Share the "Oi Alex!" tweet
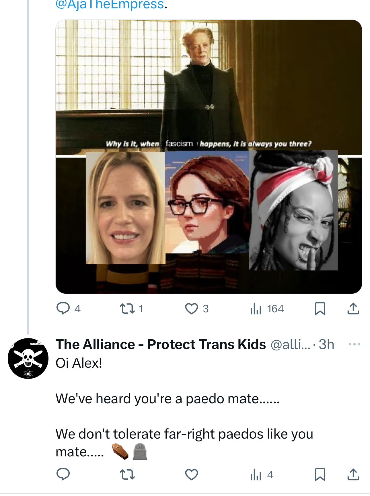This screenshot has width=370, height=496. (x=353, y=474)
